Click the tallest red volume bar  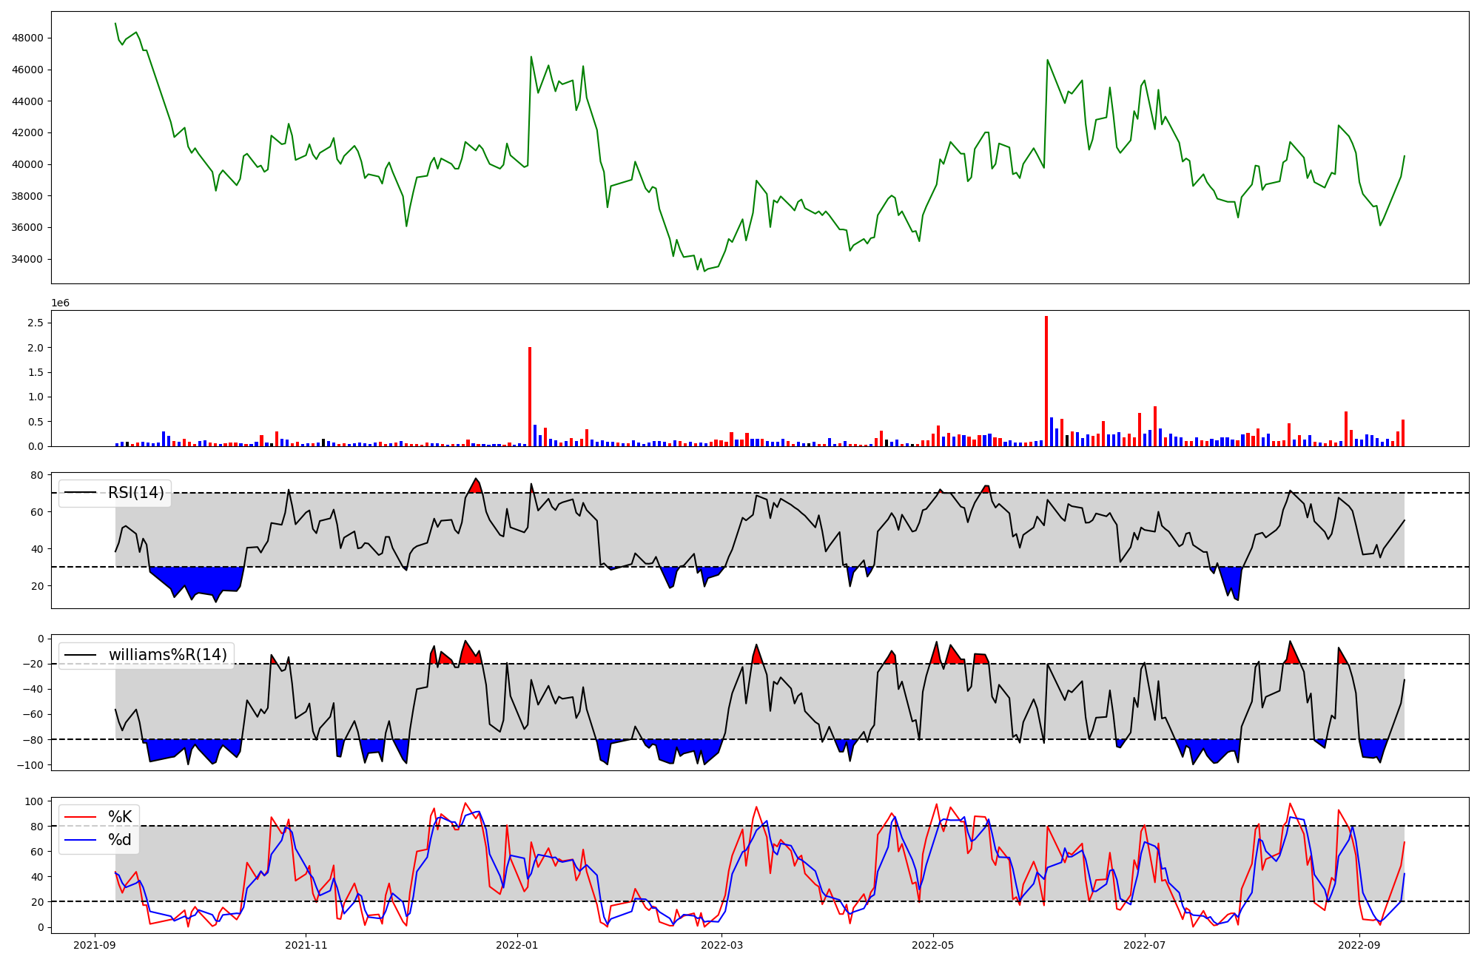(x=1046, y=381)
